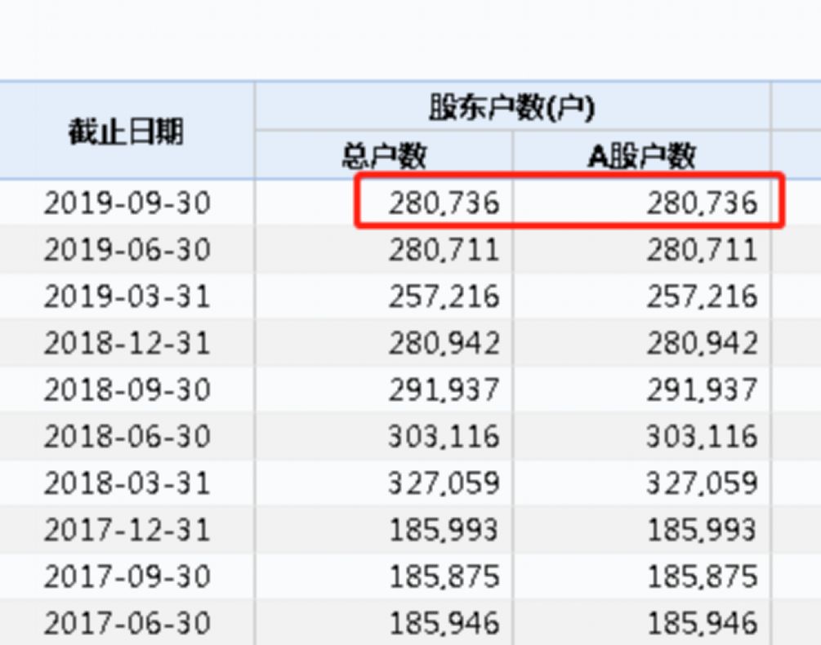Click 总户数 value 327,059
821x645 pixels.
click(x=444, y=483)
